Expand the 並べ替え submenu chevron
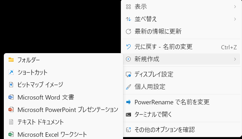The height and width of the screenshot is (139, 242). coord(235,19)
